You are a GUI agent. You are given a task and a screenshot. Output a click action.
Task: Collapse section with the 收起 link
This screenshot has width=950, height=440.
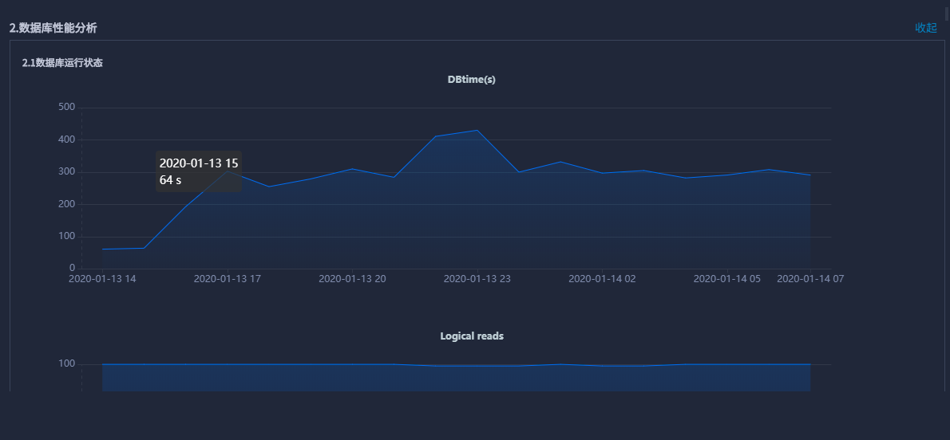925,28
